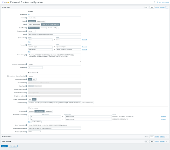The width and height of the screenshot is (170, 150).
Task: Set Enable confirmation to No
Action: tap(30, 99)
